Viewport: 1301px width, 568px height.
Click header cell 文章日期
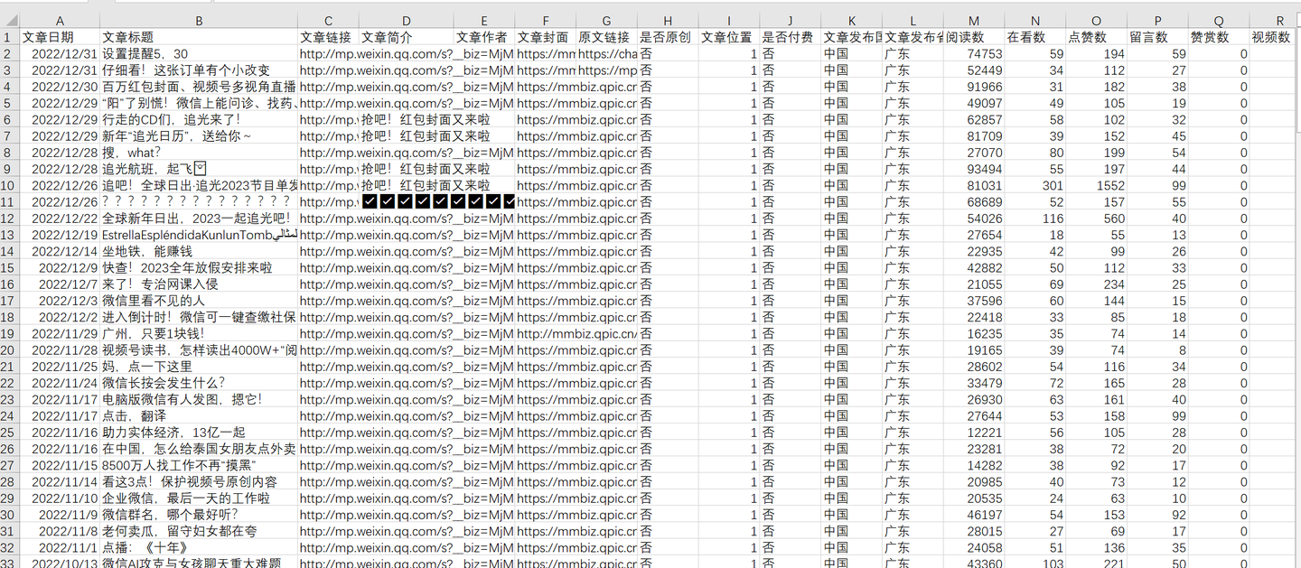pos(60,37)
